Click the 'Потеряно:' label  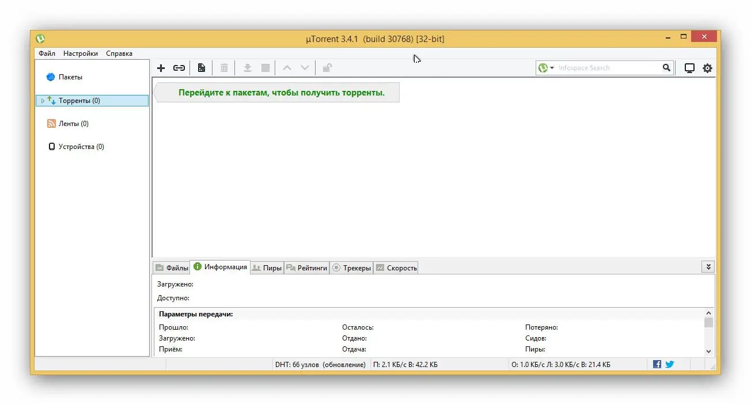point(541,327)
